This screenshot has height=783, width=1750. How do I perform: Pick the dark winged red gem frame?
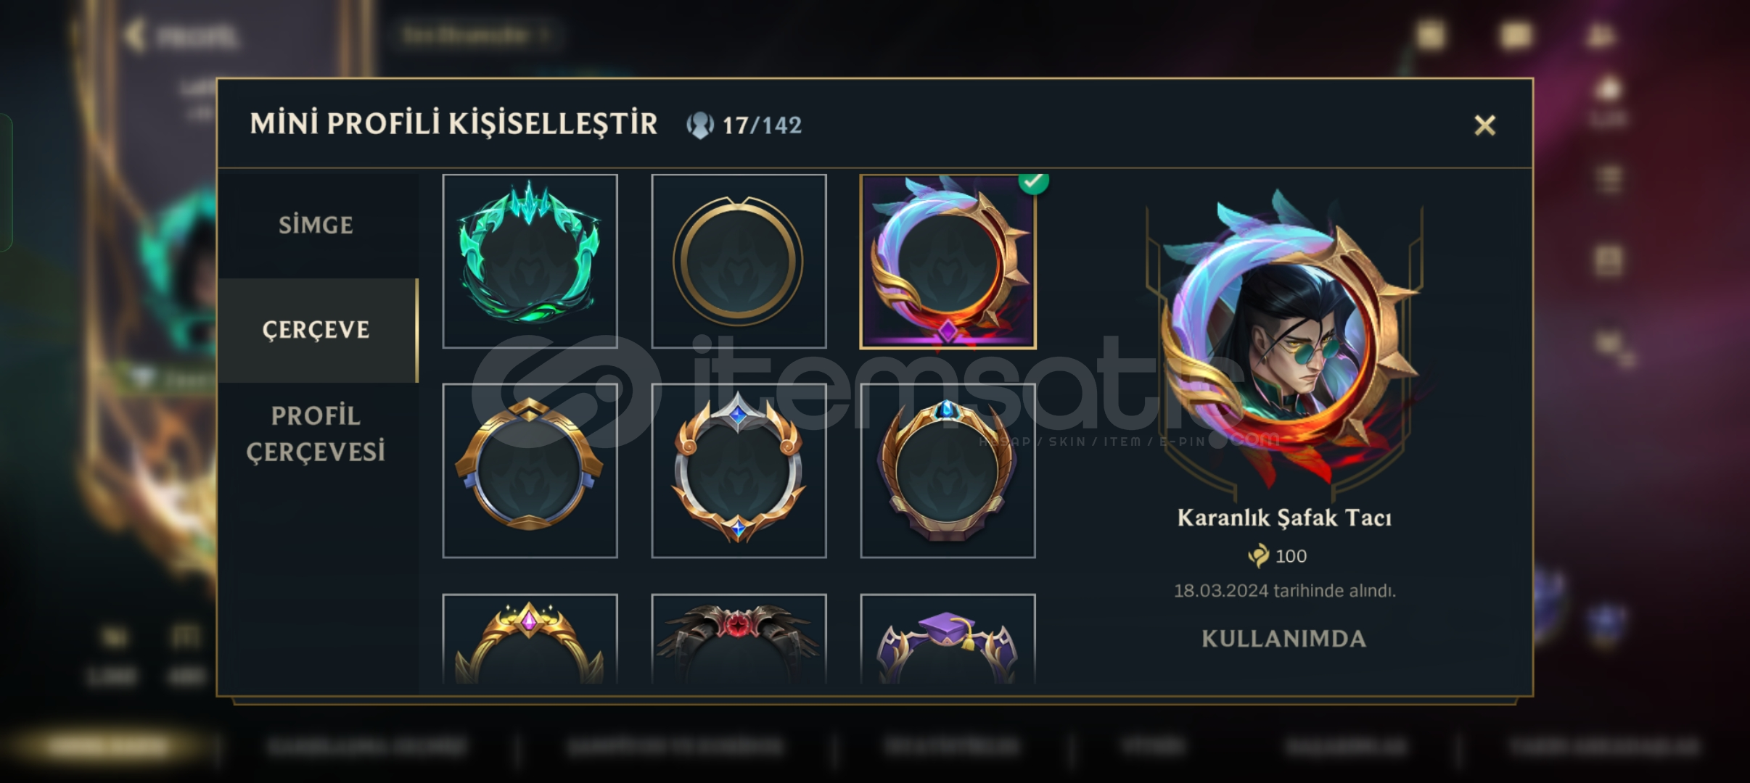click(739, 639)
